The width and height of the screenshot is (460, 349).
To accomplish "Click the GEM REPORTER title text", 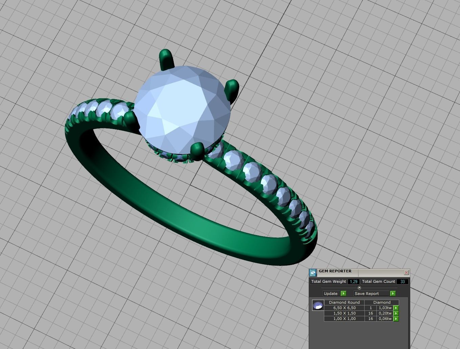I will tap(335, 271).
